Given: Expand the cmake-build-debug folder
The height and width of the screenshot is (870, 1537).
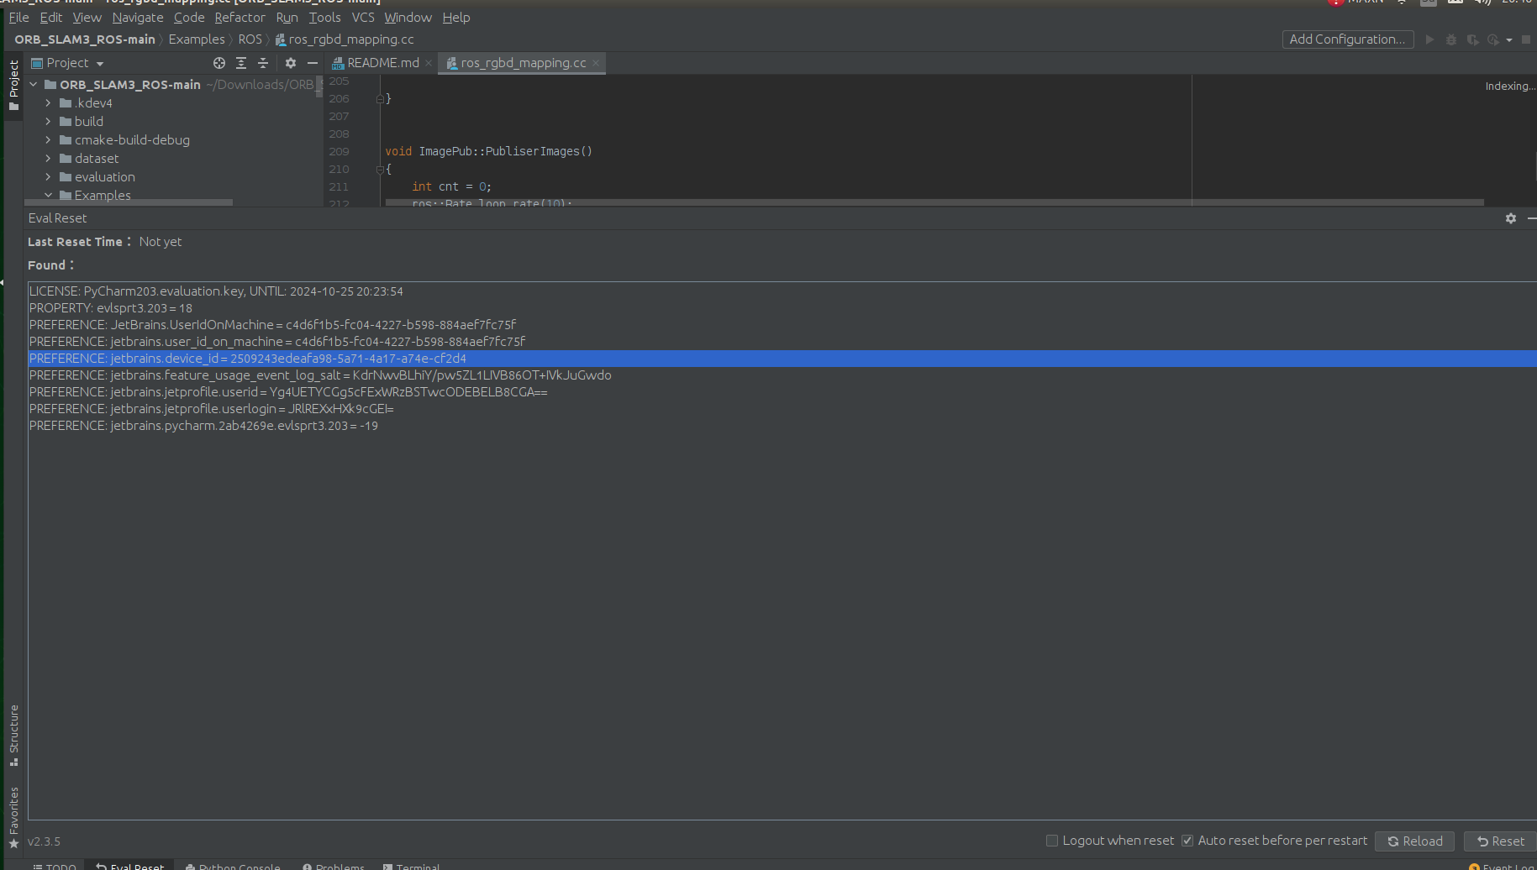Looking at the screenshot, I should (x=48, y=140).
